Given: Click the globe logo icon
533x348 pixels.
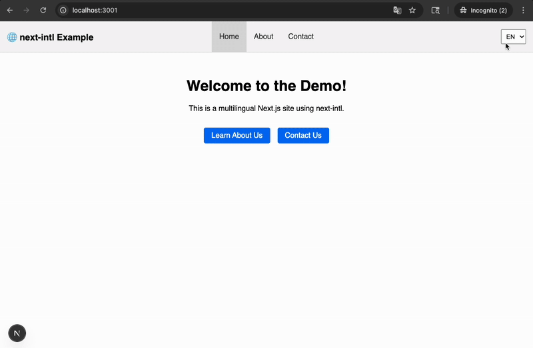Looking at the screenshot, I should click(x=12, y=37).
